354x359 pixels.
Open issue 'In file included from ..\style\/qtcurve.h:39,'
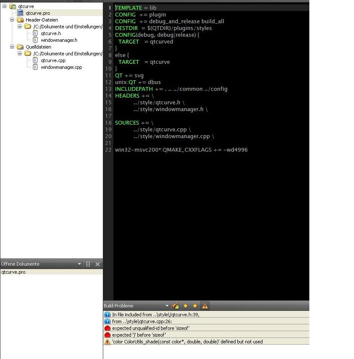pyautogui.click(x=206, y=315)
